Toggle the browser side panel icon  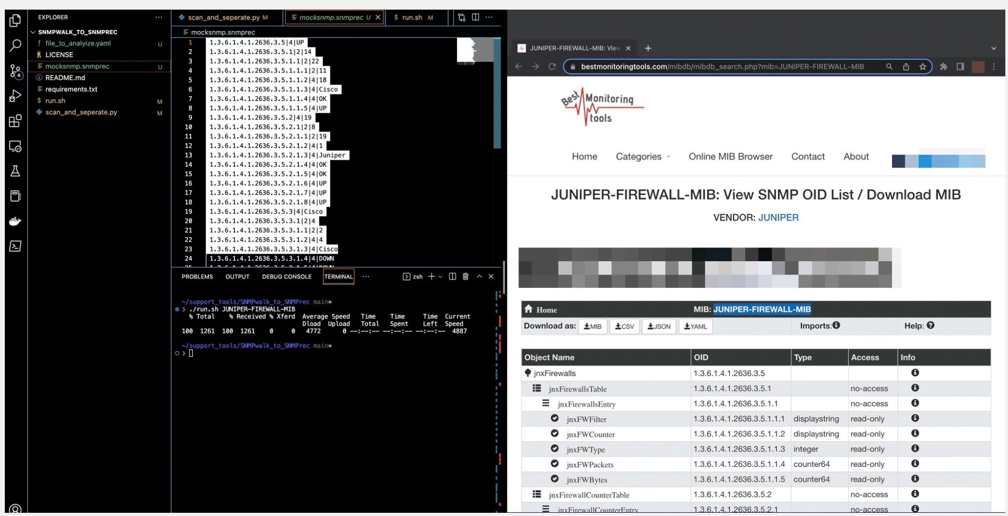tap(960, 67)
